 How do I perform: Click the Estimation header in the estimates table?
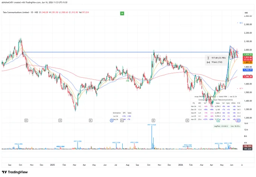point(117,113)
